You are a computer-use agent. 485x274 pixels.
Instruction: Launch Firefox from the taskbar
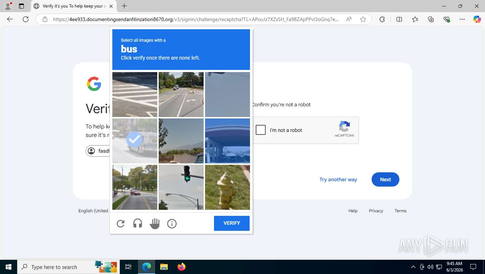click(x=182, y=267)
